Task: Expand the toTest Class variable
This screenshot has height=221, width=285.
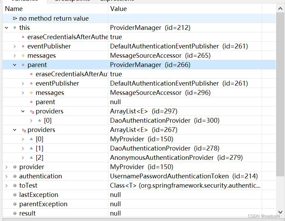Action: click(6, 185)
